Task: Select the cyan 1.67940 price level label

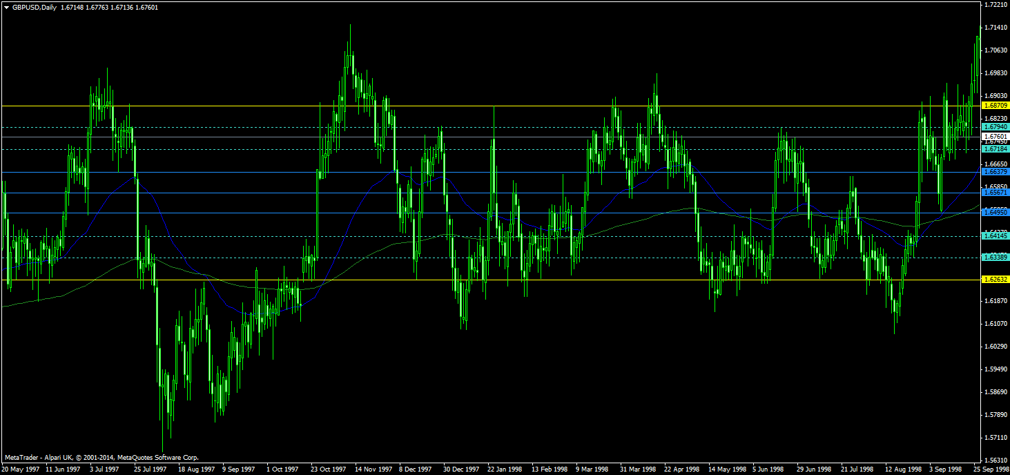Action: tap(996, 127)
